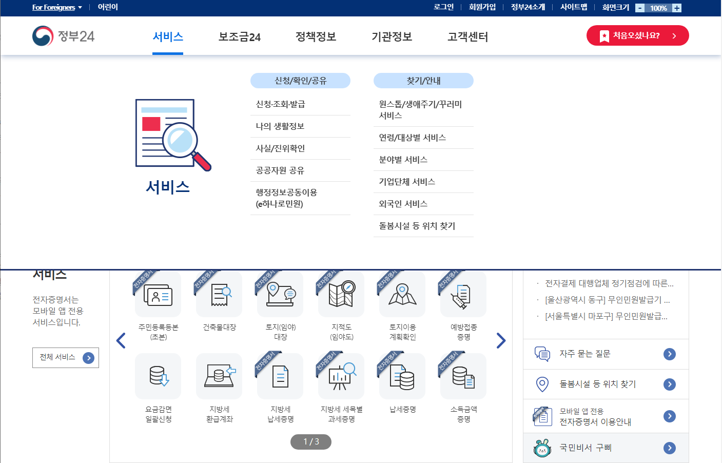The image size is (722, 463).
Task: Open notice [울산광역시 동구] 무인민원발급기
Action: (608, 300)
